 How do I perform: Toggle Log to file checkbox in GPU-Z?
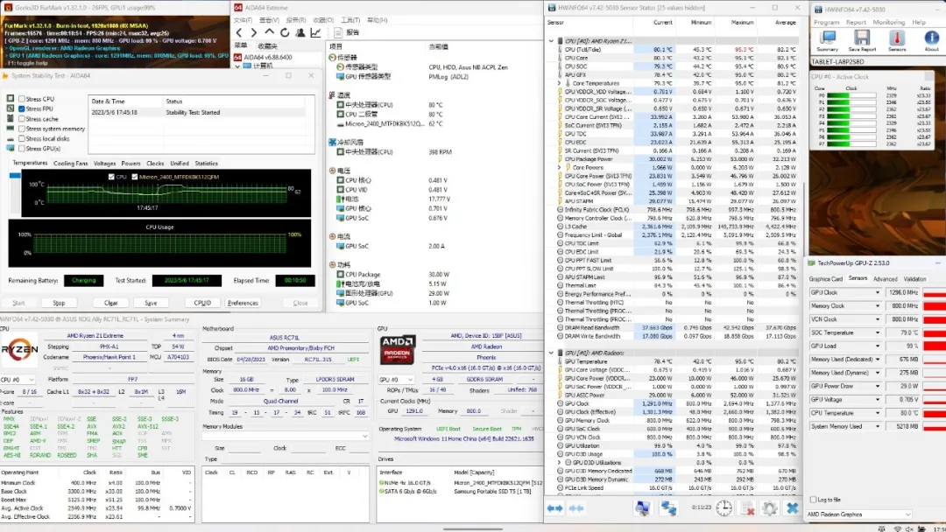tap(813, 500)
